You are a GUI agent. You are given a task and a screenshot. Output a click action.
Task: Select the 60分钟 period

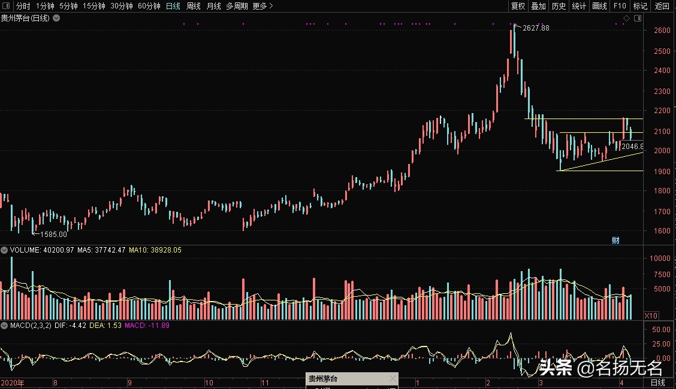coord(149,6)
